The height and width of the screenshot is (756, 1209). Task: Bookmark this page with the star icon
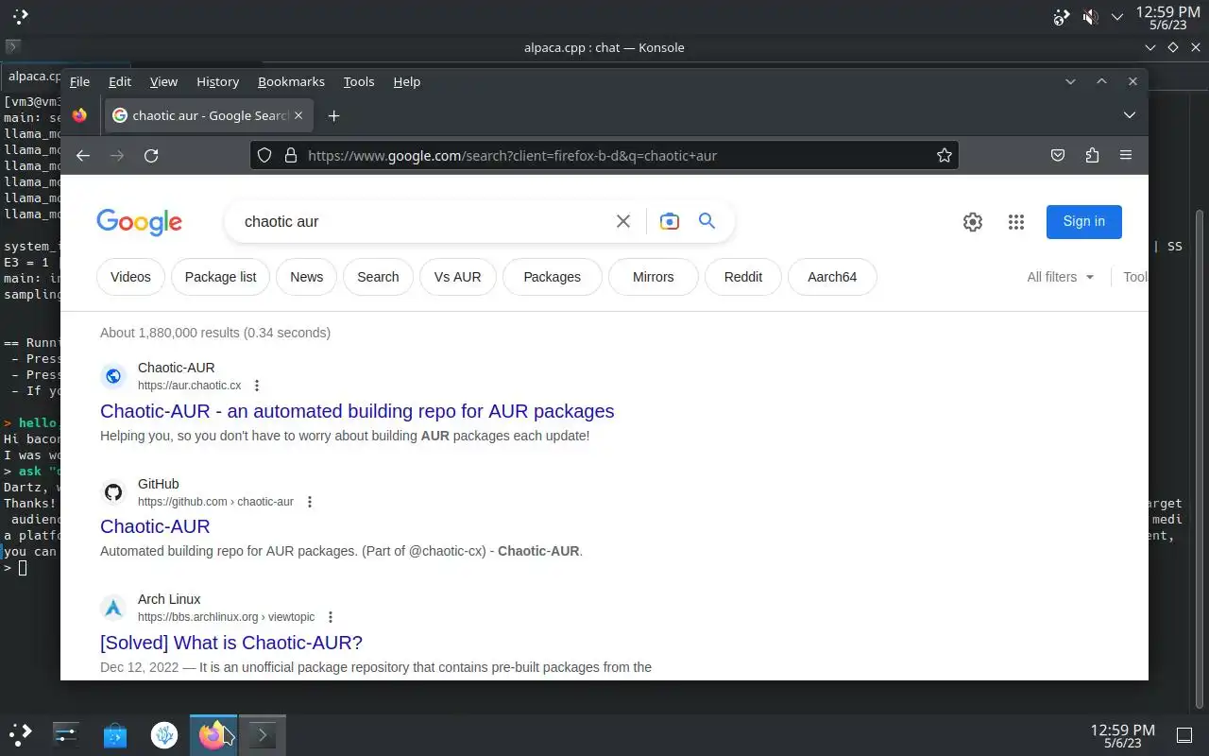point(944,155)
